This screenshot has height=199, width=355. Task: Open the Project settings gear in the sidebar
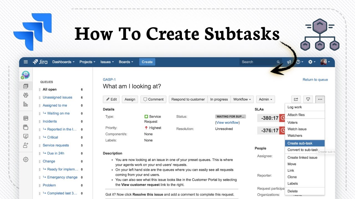tap(26, 159)
